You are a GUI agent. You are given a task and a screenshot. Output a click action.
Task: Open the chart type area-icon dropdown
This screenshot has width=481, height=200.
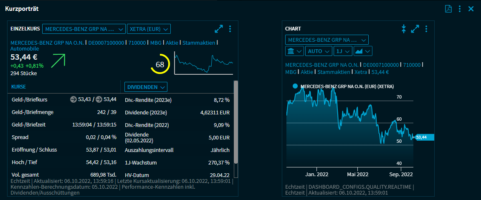click(x=362, y=51)
